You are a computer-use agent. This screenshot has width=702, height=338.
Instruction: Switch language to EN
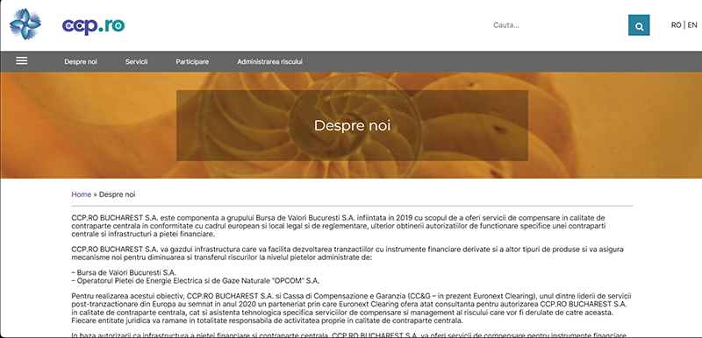tap(692, 25)
